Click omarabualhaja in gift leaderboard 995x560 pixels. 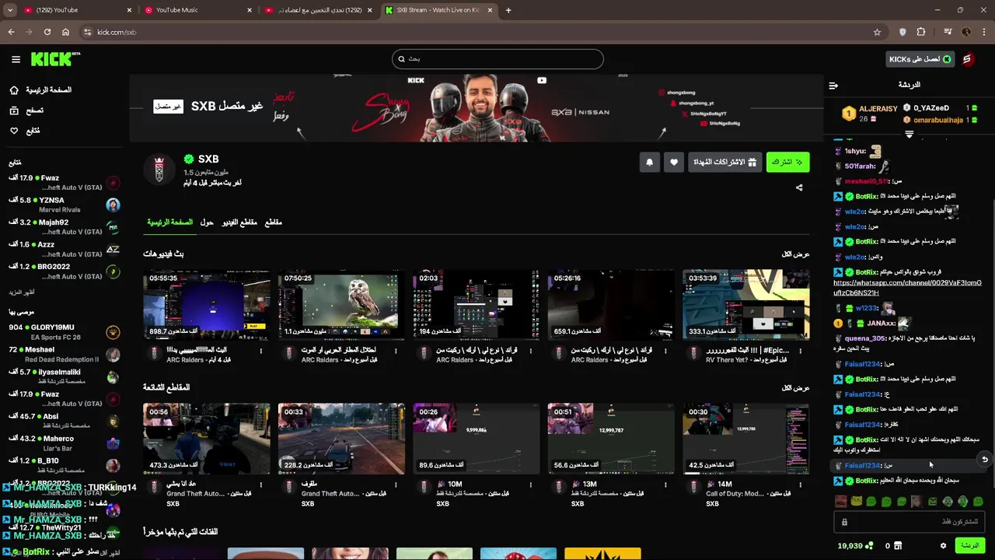click(938, 120)
